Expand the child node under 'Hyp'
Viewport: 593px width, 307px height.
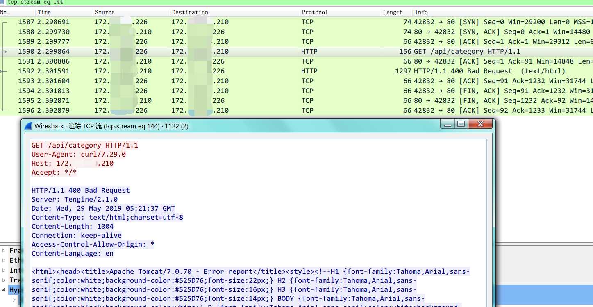pos(14,300)
